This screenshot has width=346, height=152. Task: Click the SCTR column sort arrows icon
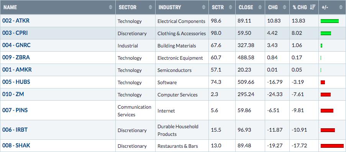pyautogui.click(x=231, y=7)
